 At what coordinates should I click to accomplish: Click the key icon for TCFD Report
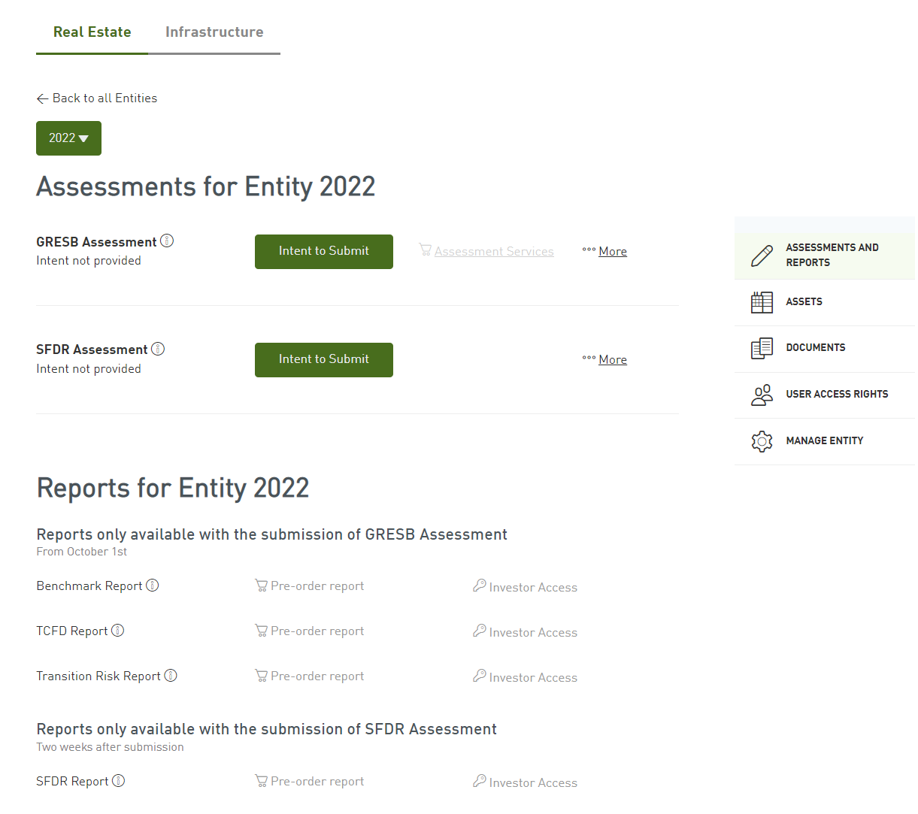479,631
